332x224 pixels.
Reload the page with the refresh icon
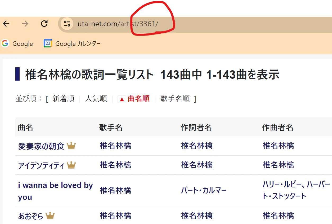(44, 24)
